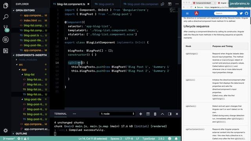Open Source Control view with 13 badge

[x=6, y=28]
